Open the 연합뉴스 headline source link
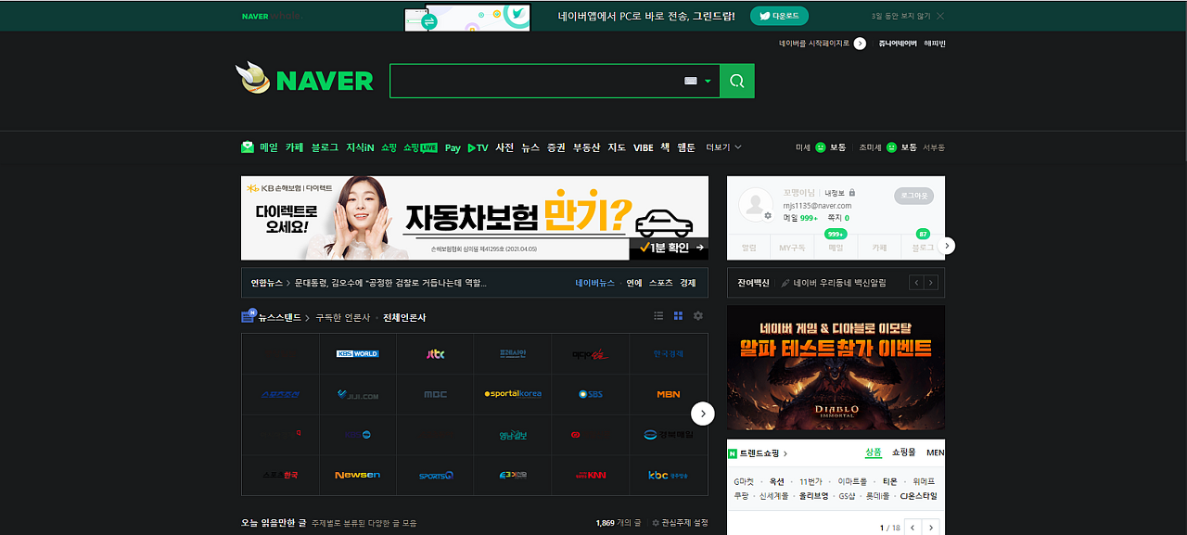The height and width of the screenshot is (535, 1187). (x=267, y=283)
